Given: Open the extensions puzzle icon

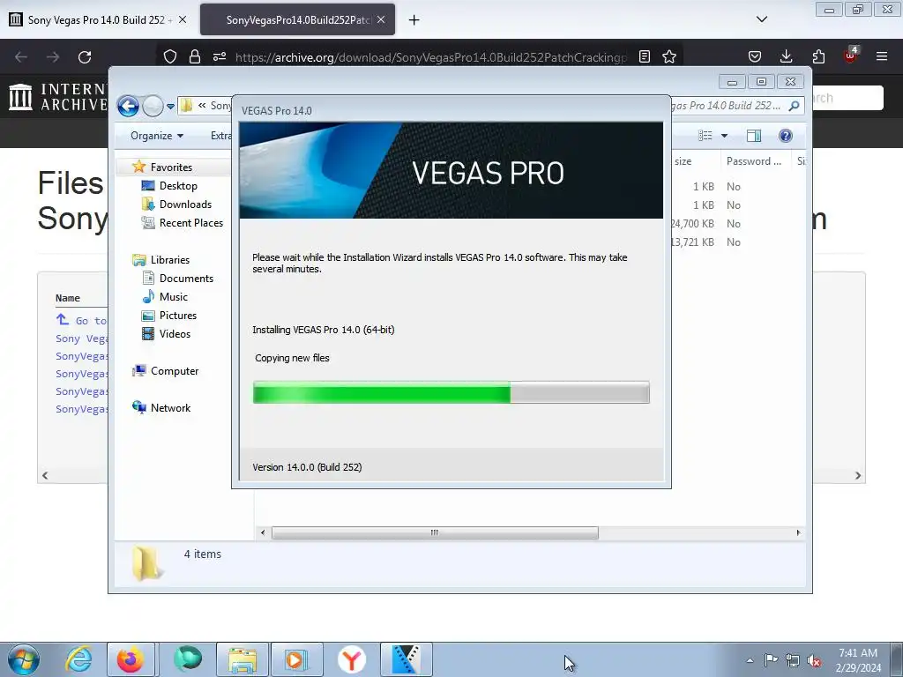Looking at the screenshot, I should point(818,56).
